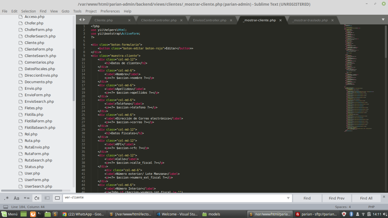The image size is (388, 218).
Task: Toggle case sensitive search option
Action: click(16, 198)
